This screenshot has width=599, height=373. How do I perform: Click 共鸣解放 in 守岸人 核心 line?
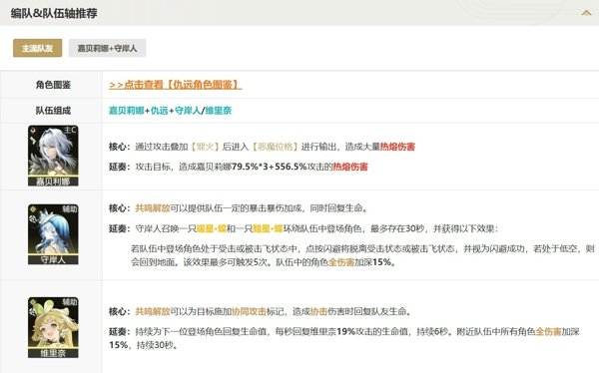click(x=153, y=208)
